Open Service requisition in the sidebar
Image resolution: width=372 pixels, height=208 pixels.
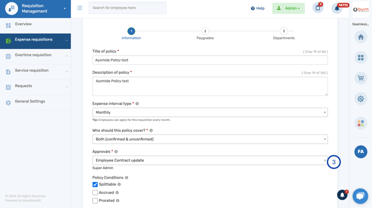click(36, 72)
